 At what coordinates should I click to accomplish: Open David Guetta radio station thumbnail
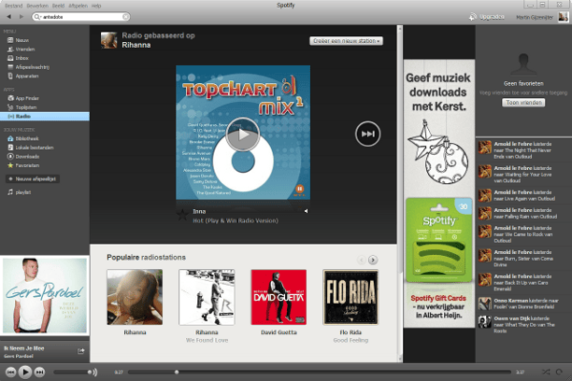click(279, 297)
